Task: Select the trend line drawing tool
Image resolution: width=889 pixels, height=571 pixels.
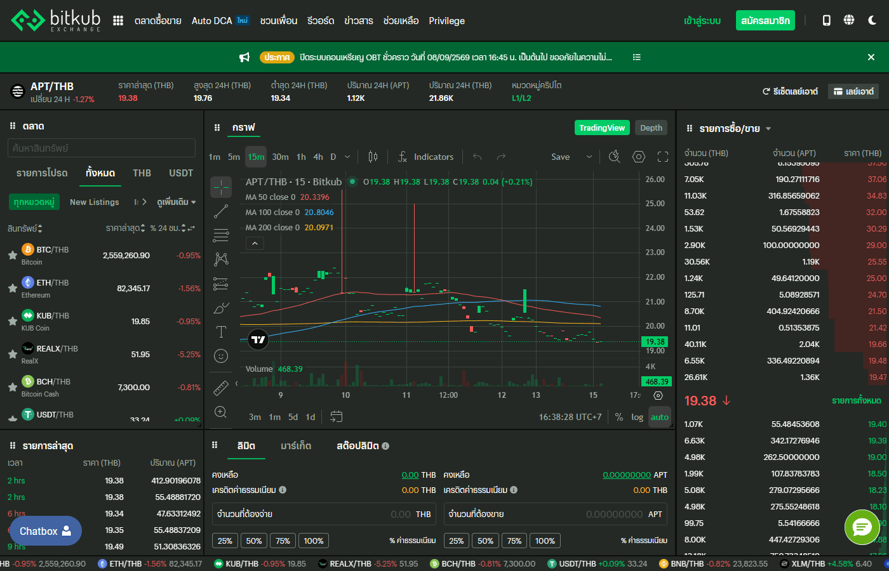Action: [x=221, y=211]
